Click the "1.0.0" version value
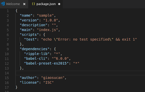This screenshot has height=92, width=145. (x=51, y=20)
